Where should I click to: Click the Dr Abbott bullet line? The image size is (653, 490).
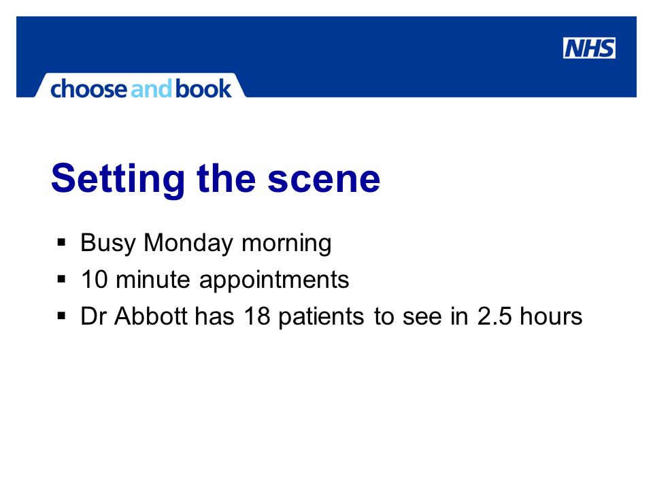coord(331,316)
